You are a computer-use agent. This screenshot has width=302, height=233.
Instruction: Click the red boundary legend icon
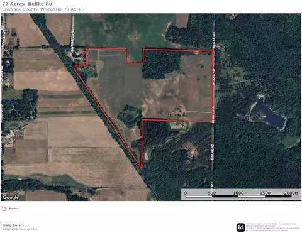pyautogui.click(x=4, y=209)
